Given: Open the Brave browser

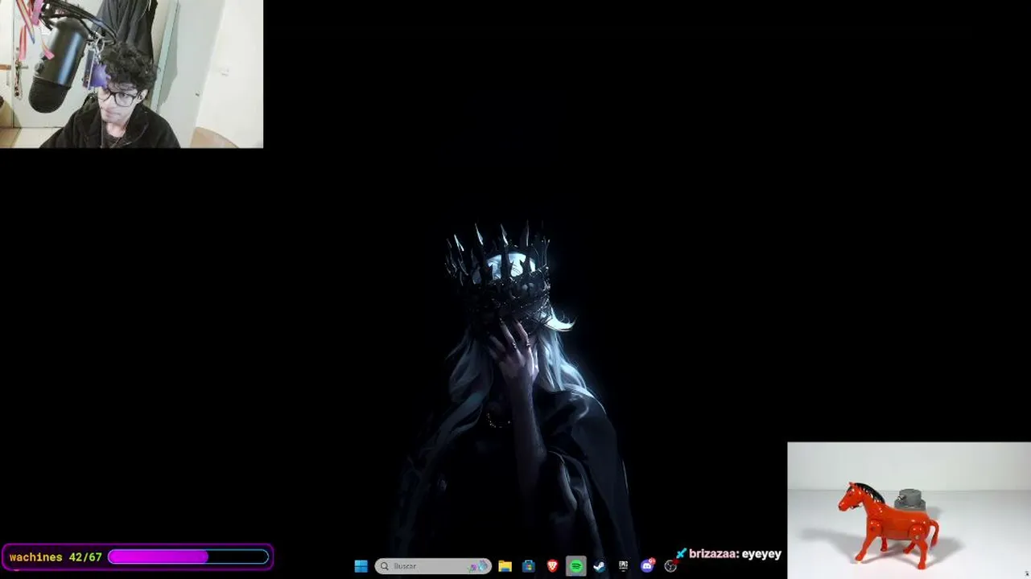Looking at the screenshot, I should [552, 566].
